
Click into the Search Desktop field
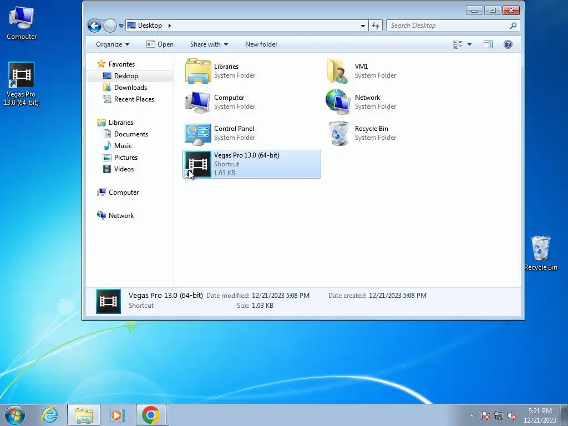[449, 26]
